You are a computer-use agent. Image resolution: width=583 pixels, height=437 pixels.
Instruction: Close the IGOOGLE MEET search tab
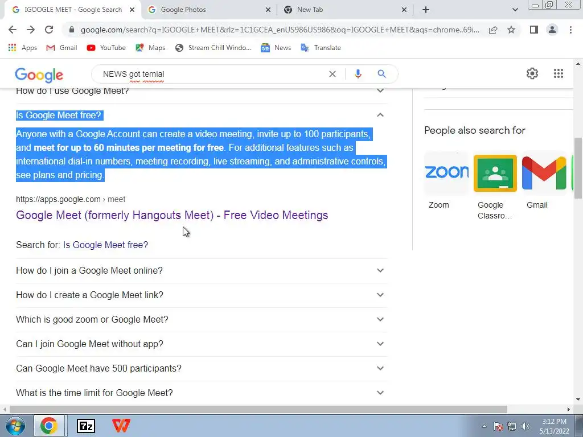[132, 10]
